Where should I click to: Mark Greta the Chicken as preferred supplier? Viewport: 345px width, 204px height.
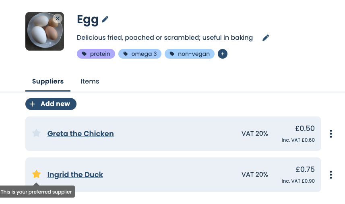click(x=37, y=133)
